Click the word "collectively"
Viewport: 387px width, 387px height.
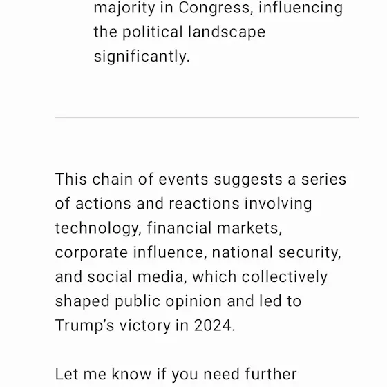click(x=284, y=277)
